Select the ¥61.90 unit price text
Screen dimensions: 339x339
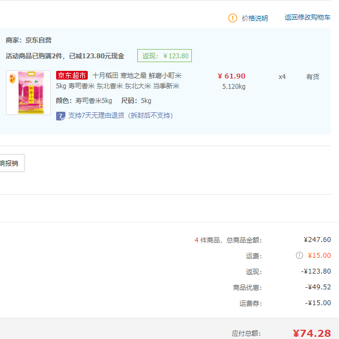(x=231, y=76)
